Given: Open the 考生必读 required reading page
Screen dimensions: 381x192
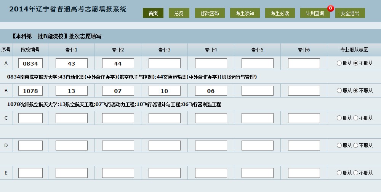Looking at the screenshot, I should point(280,13).
